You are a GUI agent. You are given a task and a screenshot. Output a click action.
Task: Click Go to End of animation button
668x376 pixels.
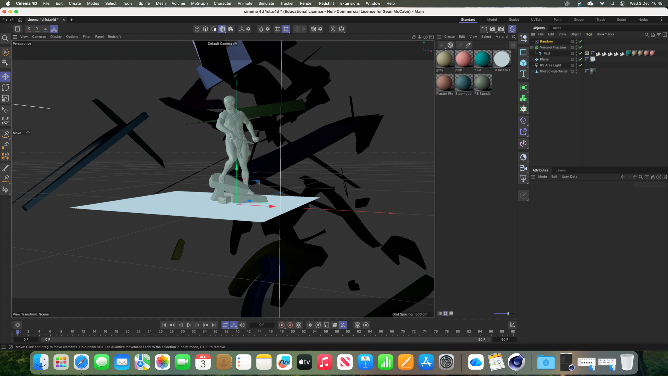(x=214, y=325)
